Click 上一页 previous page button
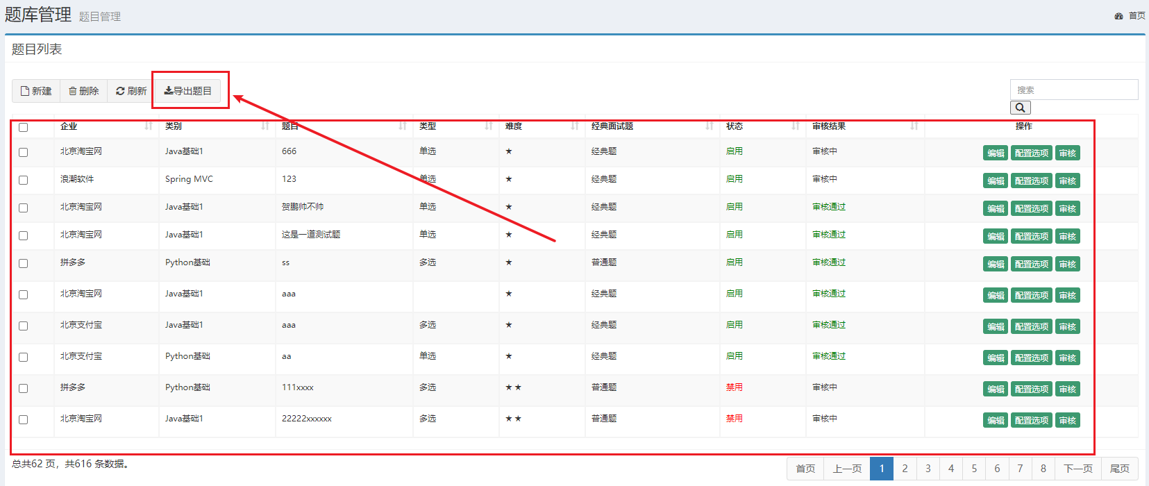 847,469
